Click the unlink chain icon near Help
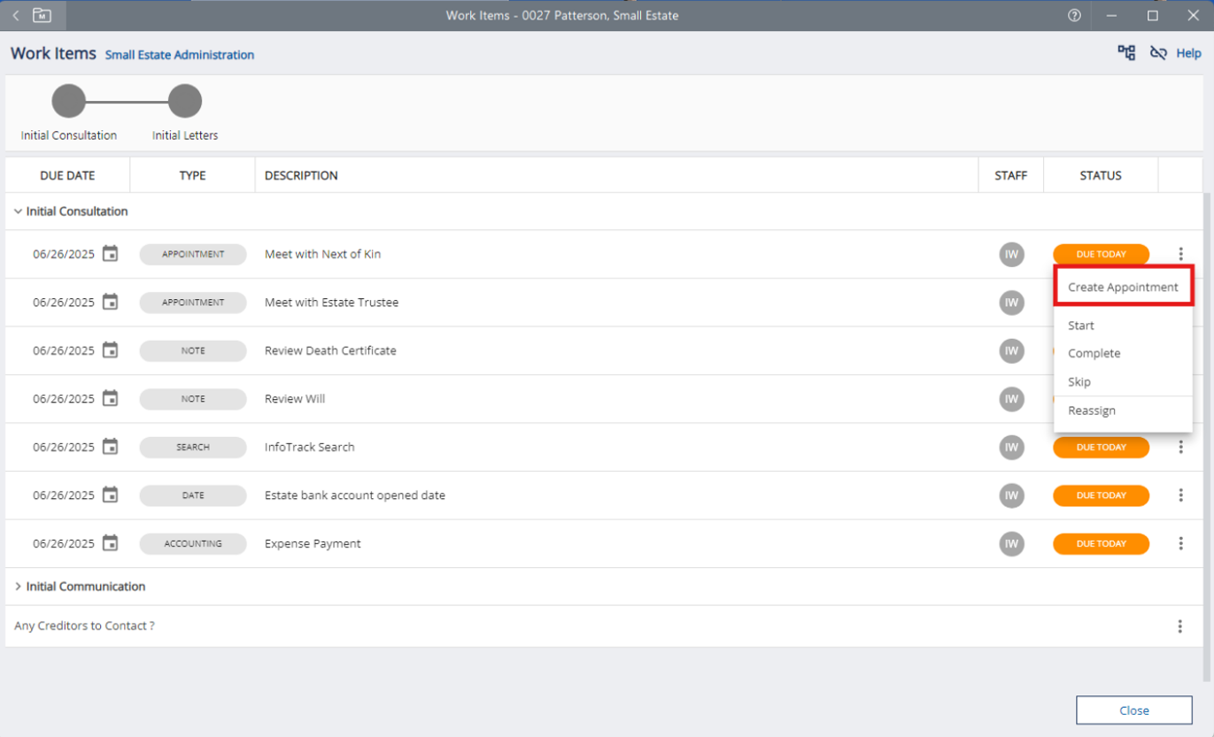The width and height of the screenshot is (1214, 737). [1158, 53]
